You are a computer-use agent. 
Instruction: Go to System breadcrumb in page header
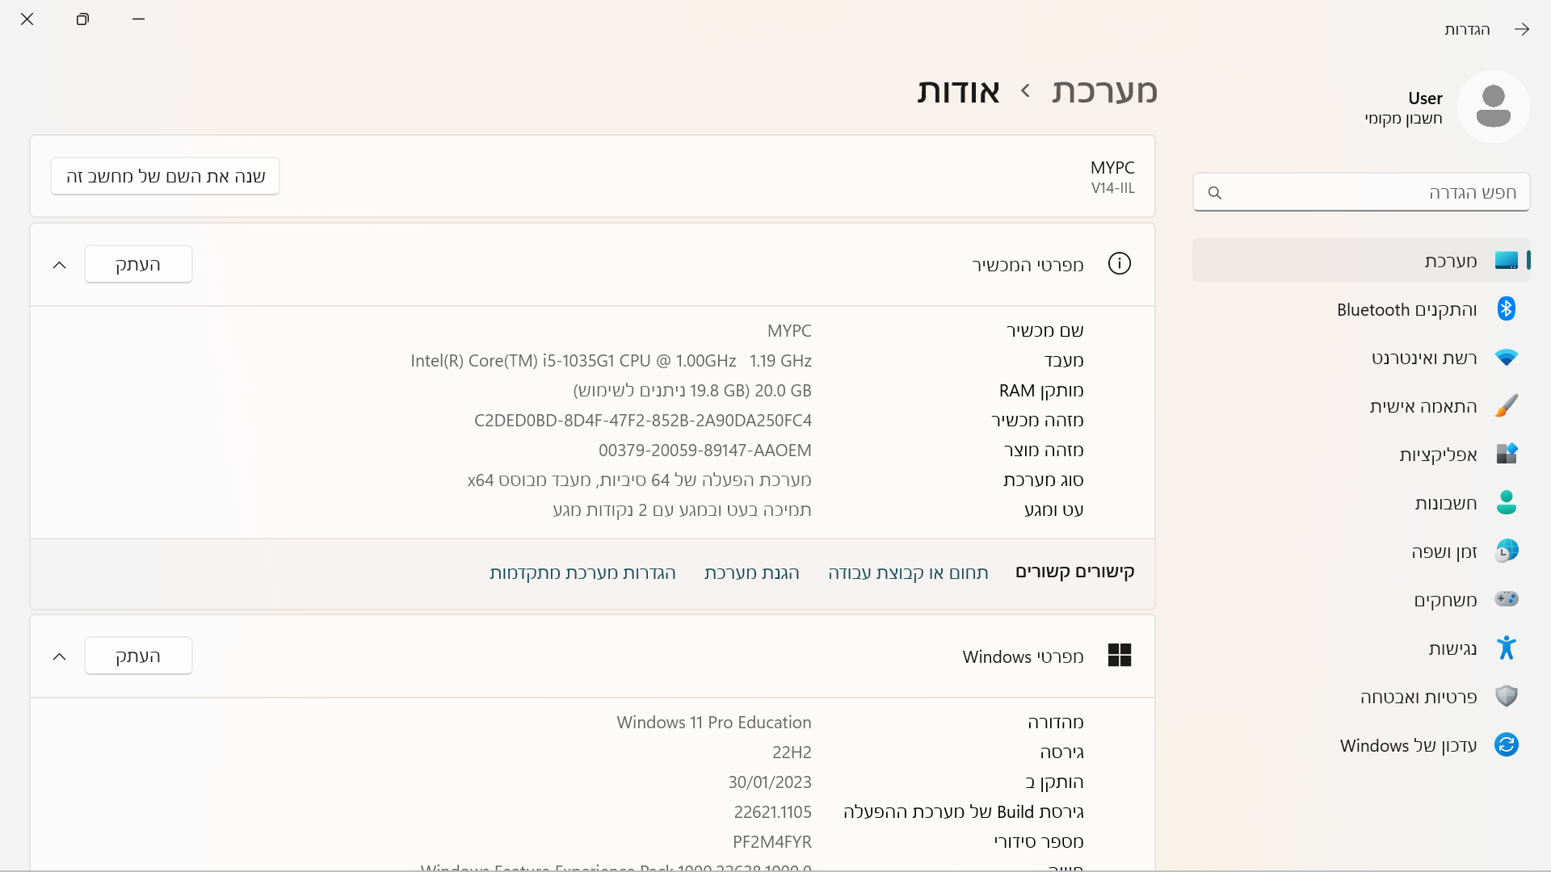point(1104,91)
